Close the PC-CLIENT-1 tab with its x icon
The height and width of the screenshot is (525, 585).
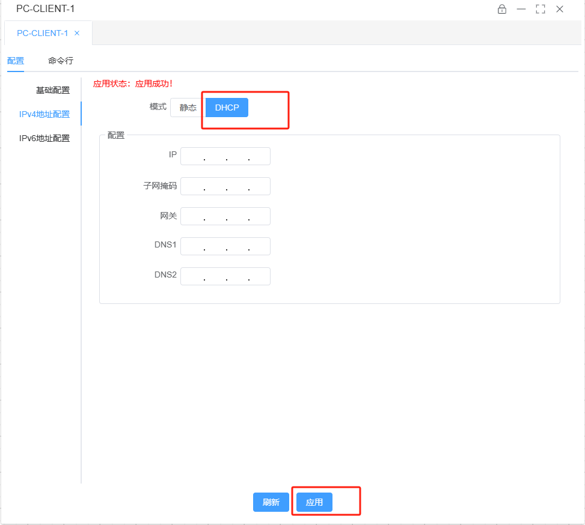tap(77, 33)
